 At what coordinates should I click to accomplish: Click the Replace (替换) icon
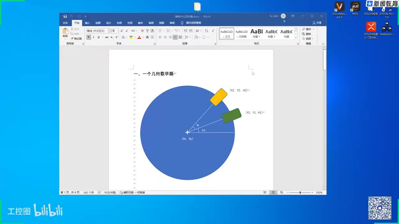tap(306, 34)
